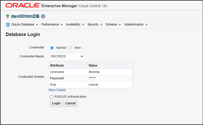Click the Password attribute cell
This screenshot has width=203, height=125.
pos(68,78)
